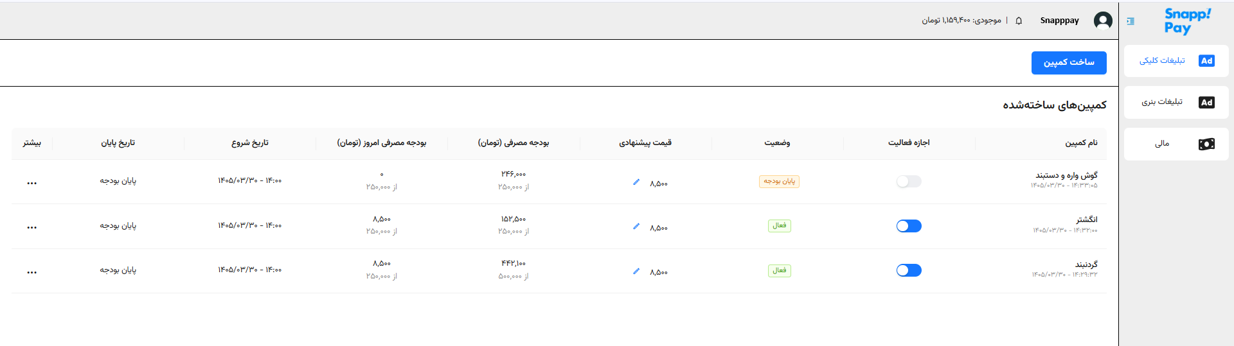Edit bid price pencil for انگشتر
This screenshot has height=346, width=1234.
tap(636, 227)
